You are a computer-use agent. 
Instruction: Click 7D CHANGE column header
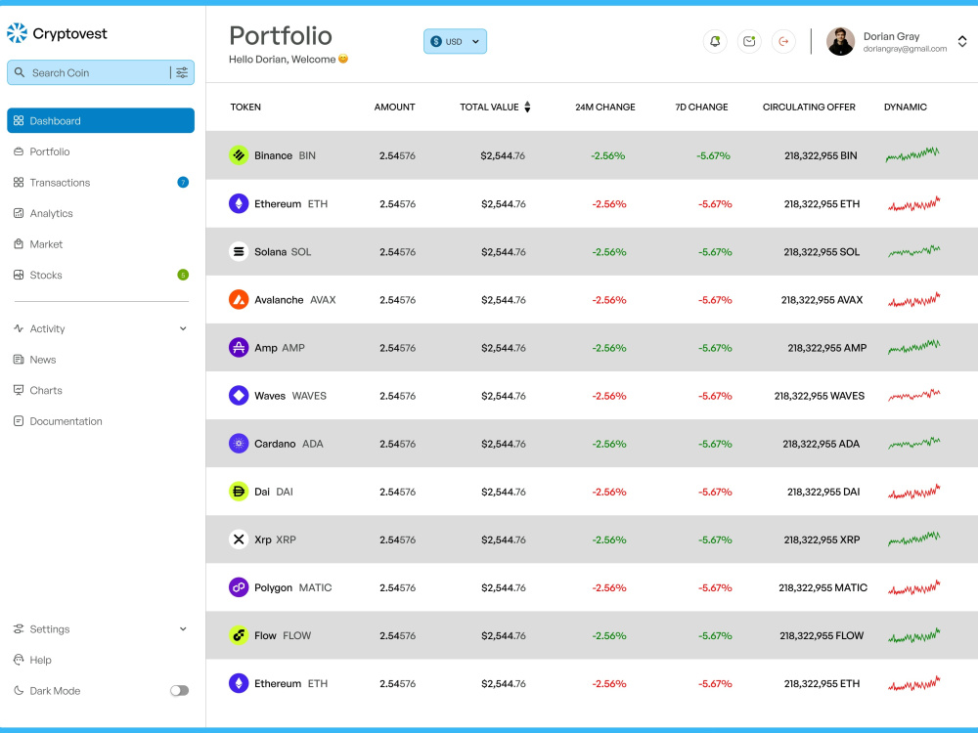[x=701, y=108]
